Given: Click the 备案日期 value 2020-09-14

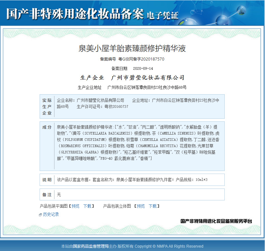Looking at the screenshot, I should tap(143, 68).
